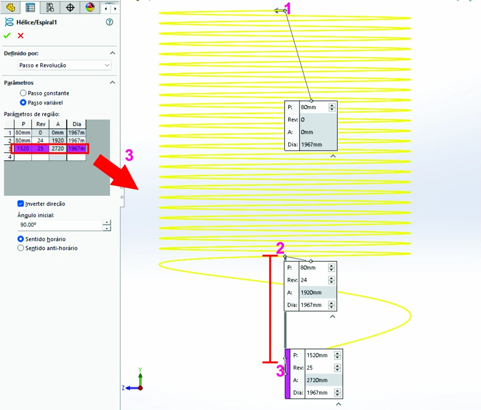This screenshot has height=410, width=481.
Task: Open the FeatureManager design tree tab
Action: click(11, 7)
